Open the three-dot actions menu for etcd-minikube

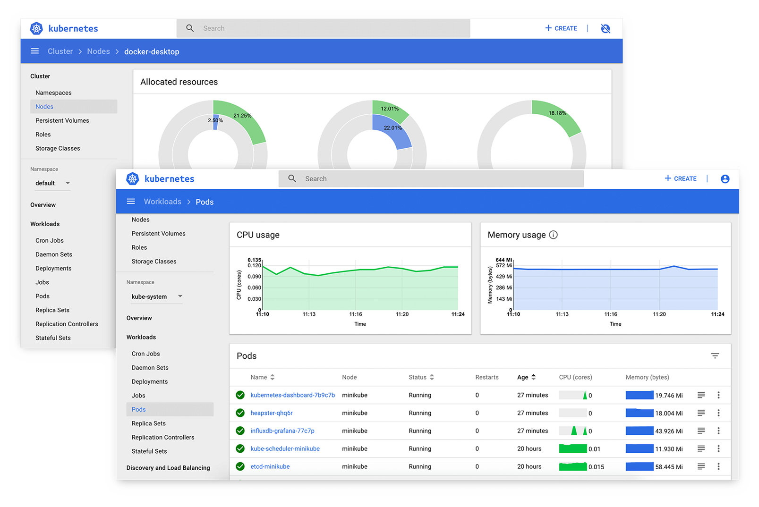[x=719, y=466]
